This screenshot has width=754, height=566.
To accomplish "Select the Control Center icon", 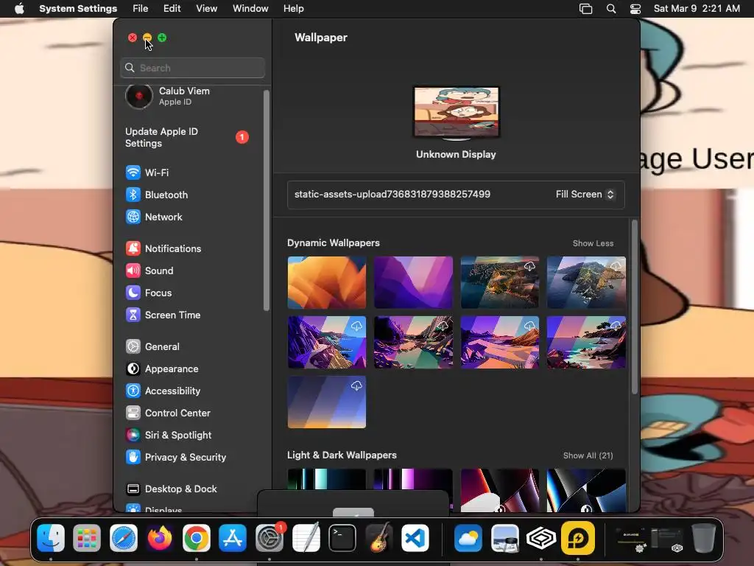I will [x=133, y=413].
